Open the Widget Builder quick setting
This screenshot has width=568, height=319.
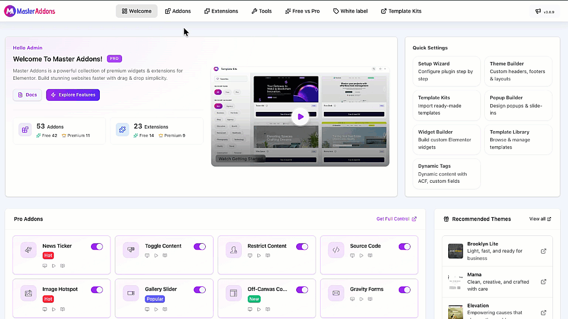click(x=447, y=140)
